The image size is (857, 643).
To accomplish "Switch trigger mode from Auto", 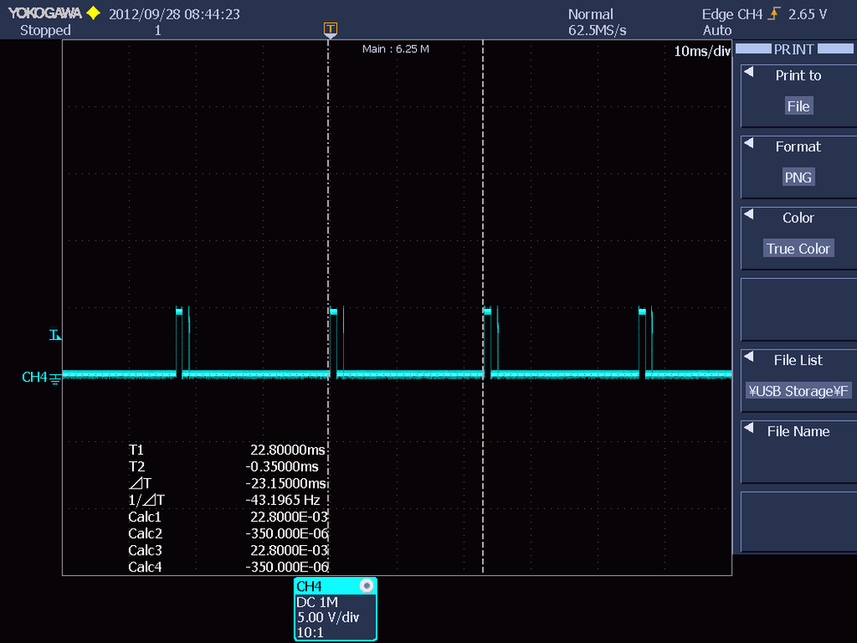I will (717, 30).
